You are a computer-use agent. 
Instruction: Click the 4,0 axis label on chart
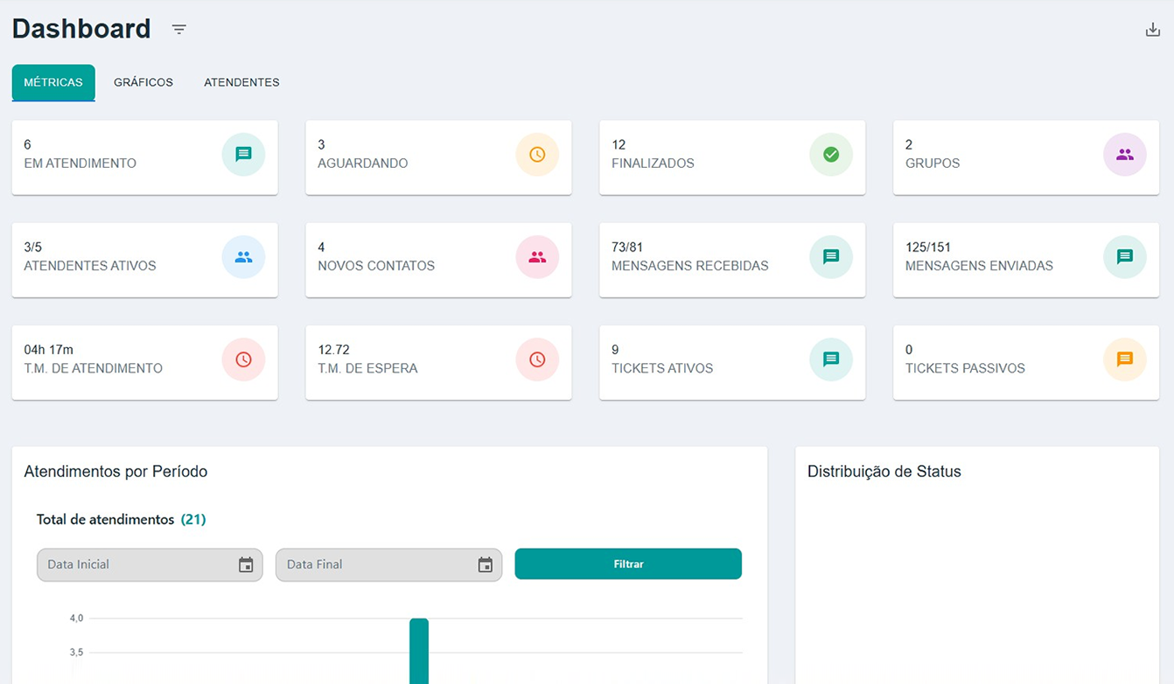[x=77, y=618]
